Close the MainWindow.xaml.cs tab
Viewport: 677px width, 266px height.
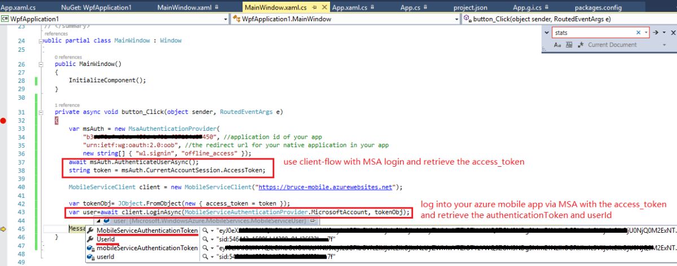coord(324,7)
